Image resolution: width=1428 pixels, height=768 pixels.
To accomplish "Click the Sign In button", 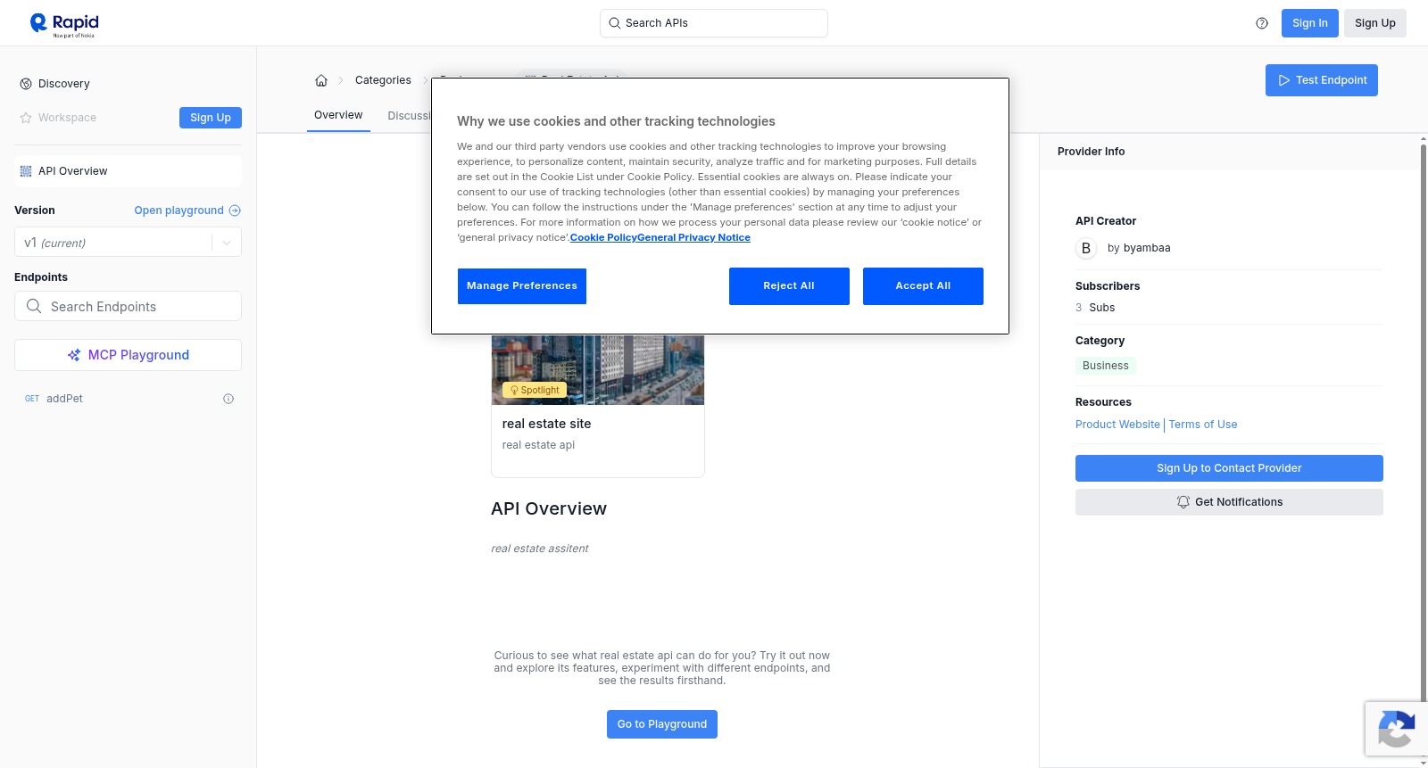I will (x=1309, y=23).
